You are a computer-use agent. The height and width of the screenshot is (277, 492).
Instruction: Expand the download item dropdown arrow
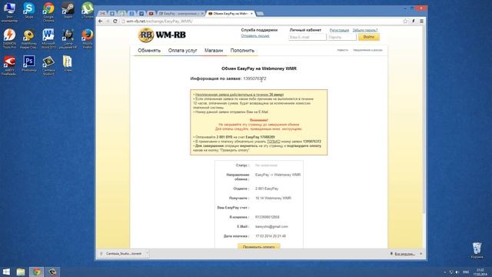(147, 253)
